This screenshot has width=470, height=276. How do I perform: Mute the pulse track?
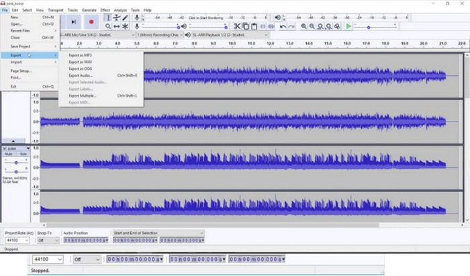coord(9,154)
